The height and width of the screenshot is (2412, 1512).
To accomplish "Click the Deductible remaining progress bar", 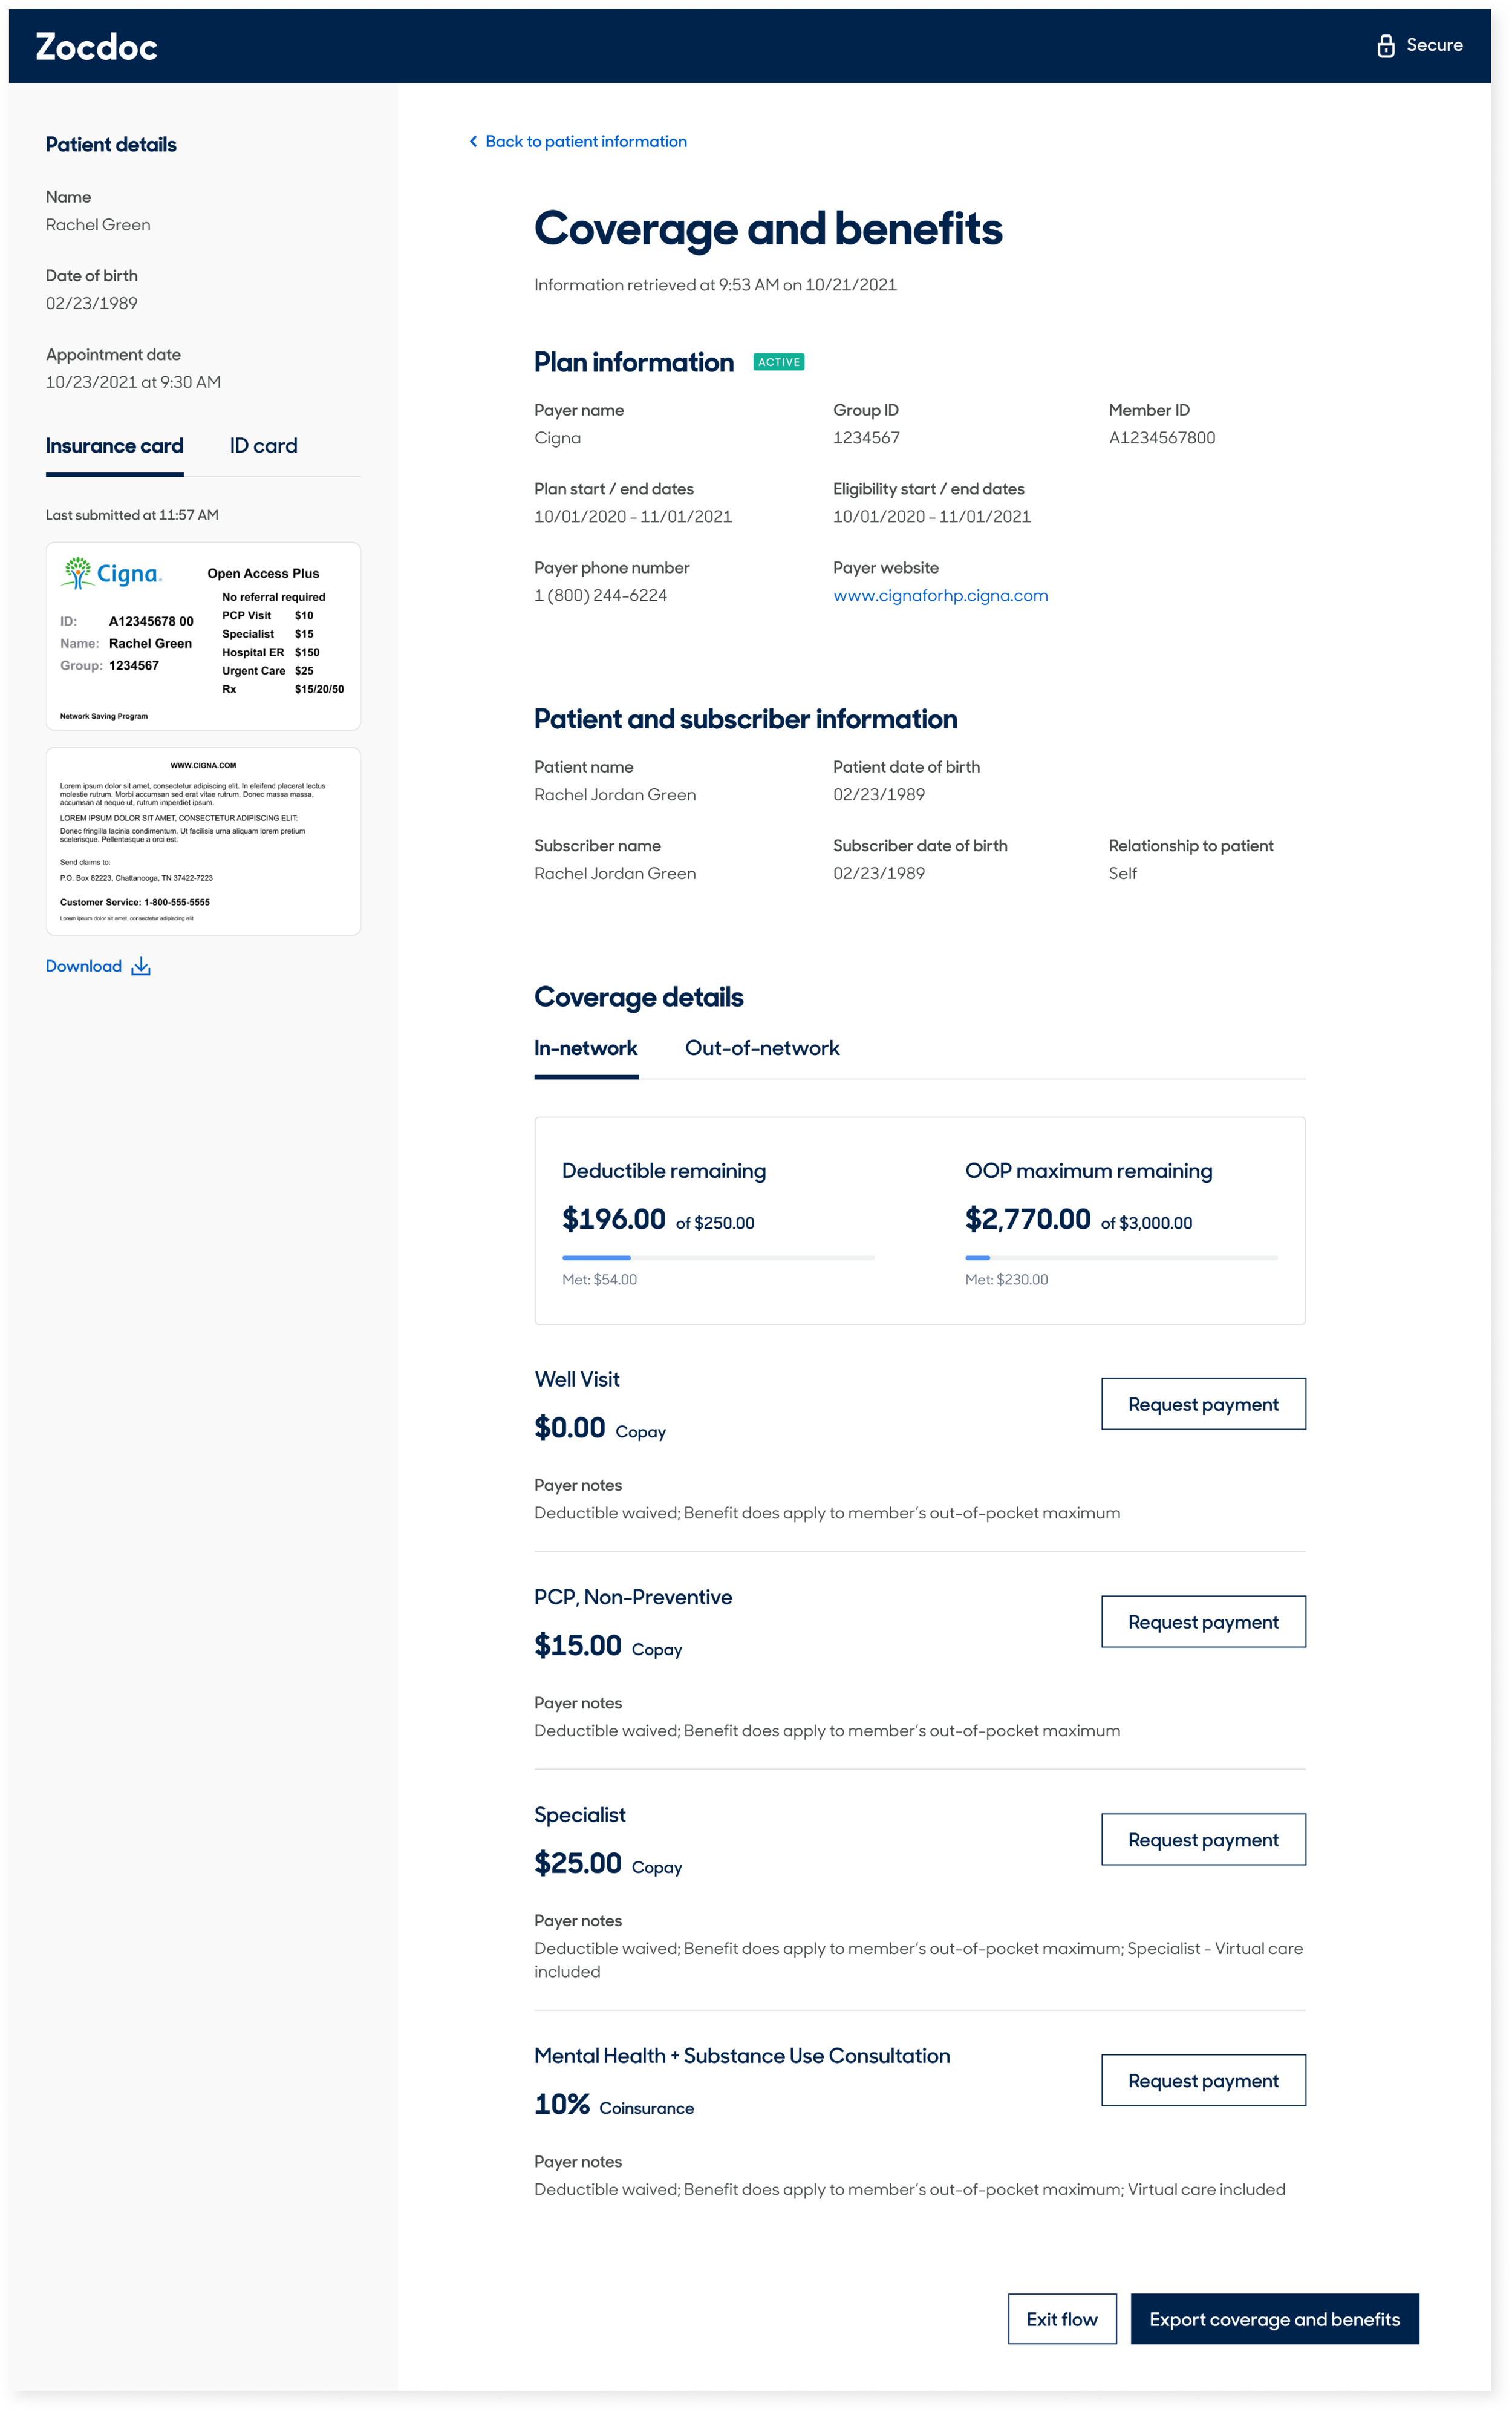I will 718,1257.
